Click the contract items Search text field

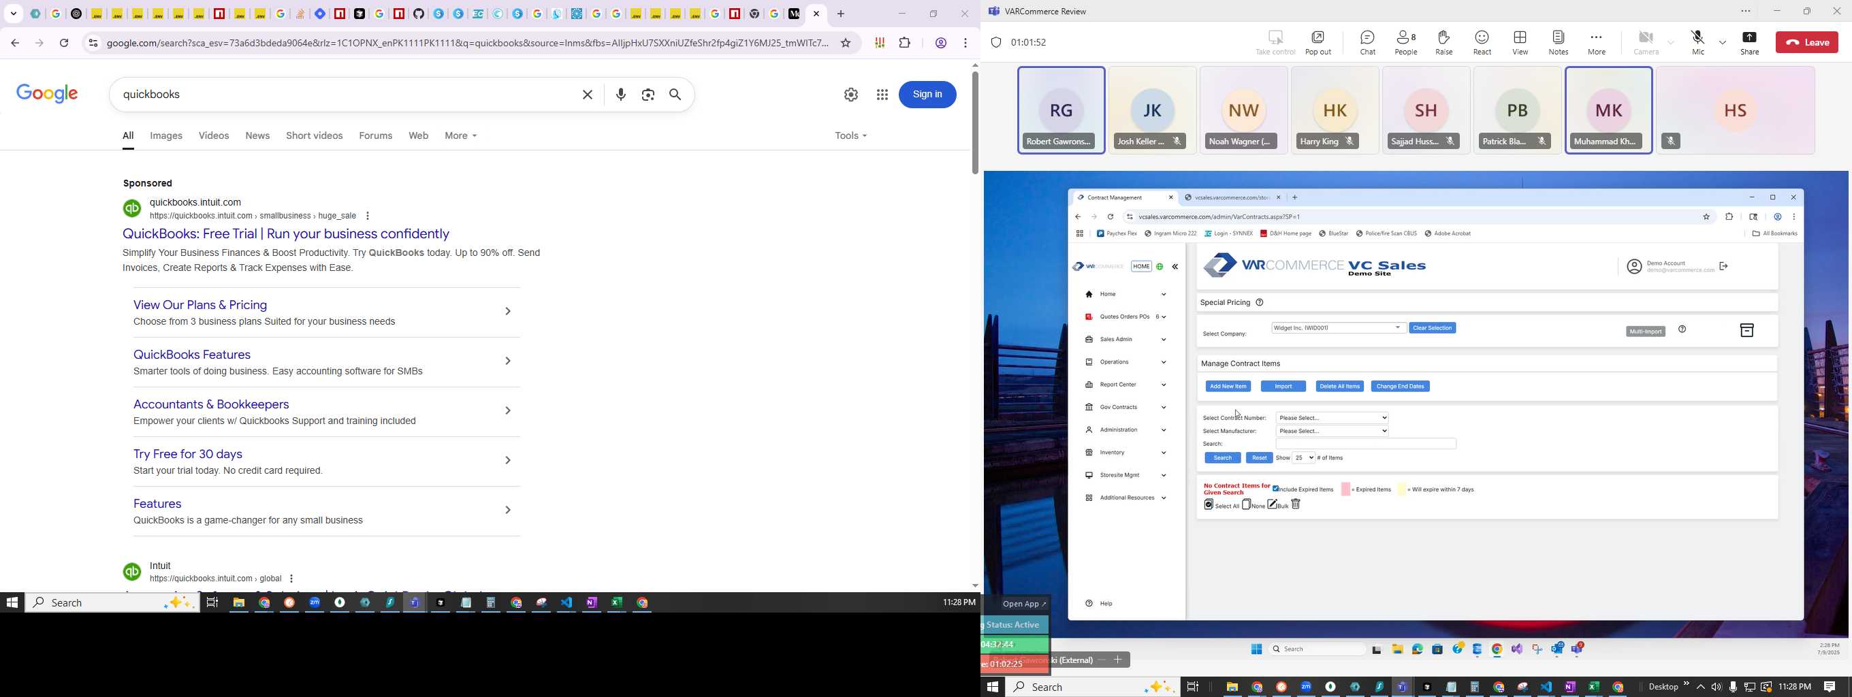pos(1366,444)
